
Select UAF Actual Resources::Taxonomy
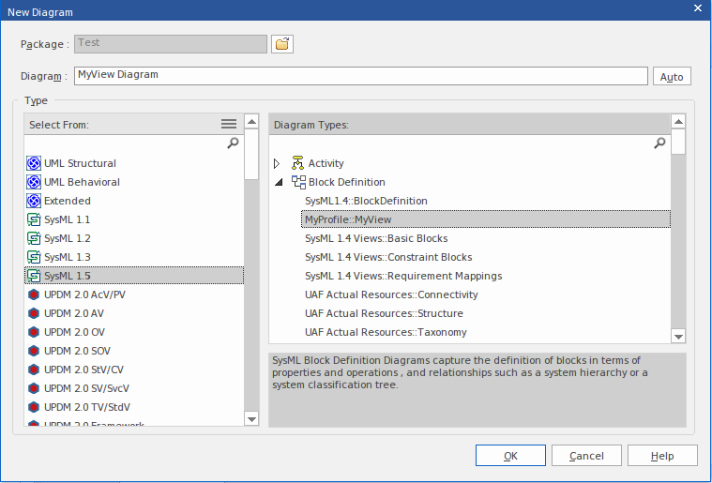386,332
